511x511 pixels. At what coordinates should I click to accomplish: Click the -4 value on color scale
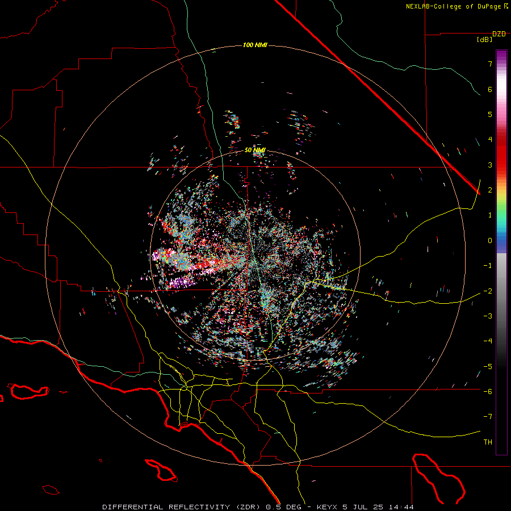click(488, 341)
